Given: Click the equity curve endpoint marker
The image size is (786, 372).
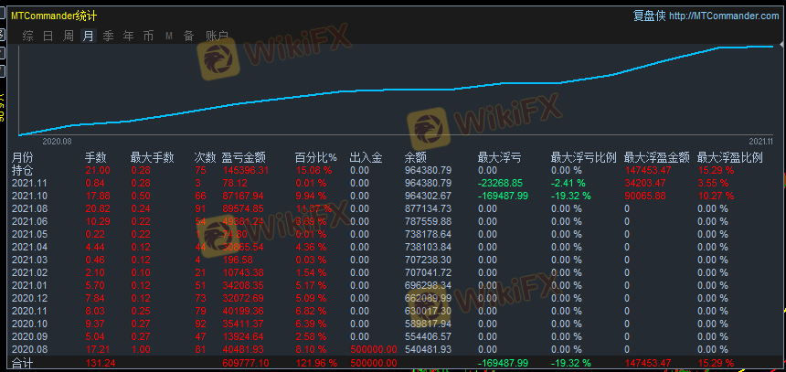Looking at the screenshot, I should pos(773,46).
